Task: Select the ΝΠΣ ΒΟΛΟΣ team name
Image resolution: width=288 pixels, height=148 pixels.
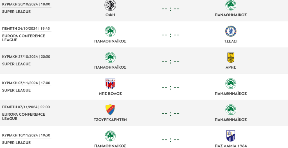Action: (x=110, y=93)
